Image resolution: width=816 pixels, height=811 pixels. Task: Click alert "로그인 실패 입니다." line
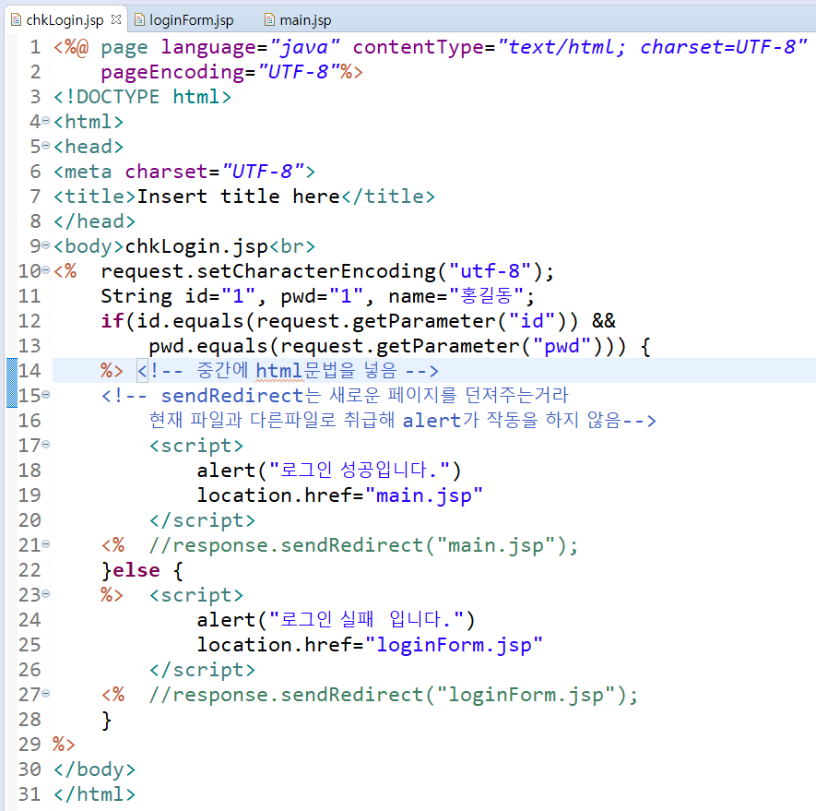(x=336, y=620)
